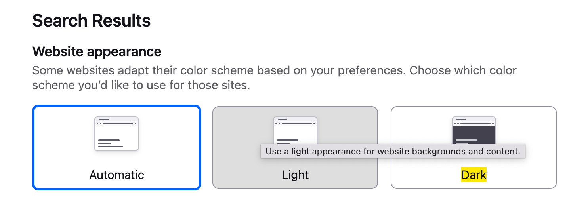Click the "Automatic" label text
The image size is (569, 198).
[116, 175]
